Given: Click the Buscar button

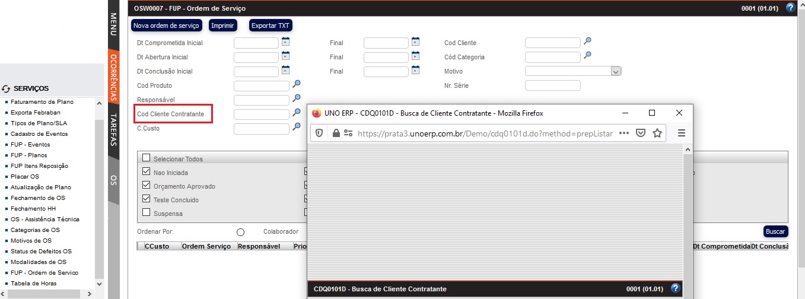Looking at the screenshot, I should (x=775, y=231).
